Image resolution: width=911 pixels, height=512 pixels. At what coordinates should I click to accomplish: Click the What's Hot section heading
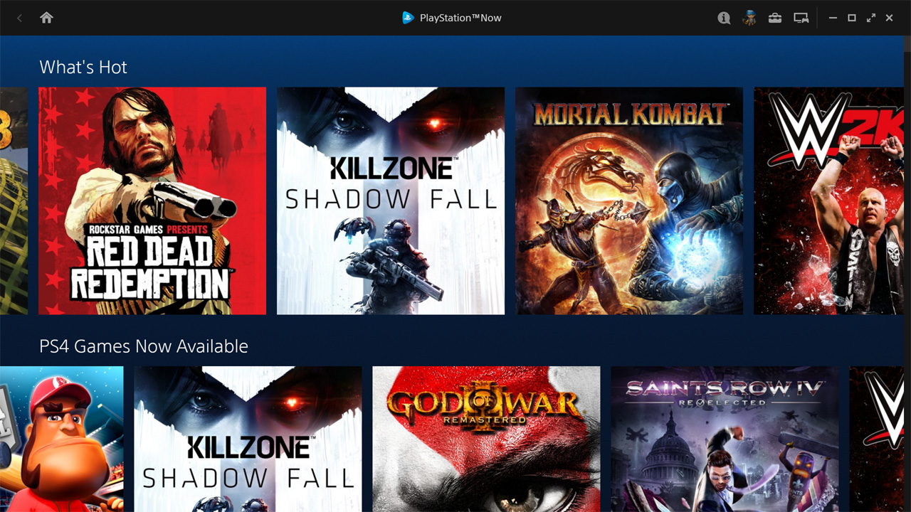pos(83,67)
